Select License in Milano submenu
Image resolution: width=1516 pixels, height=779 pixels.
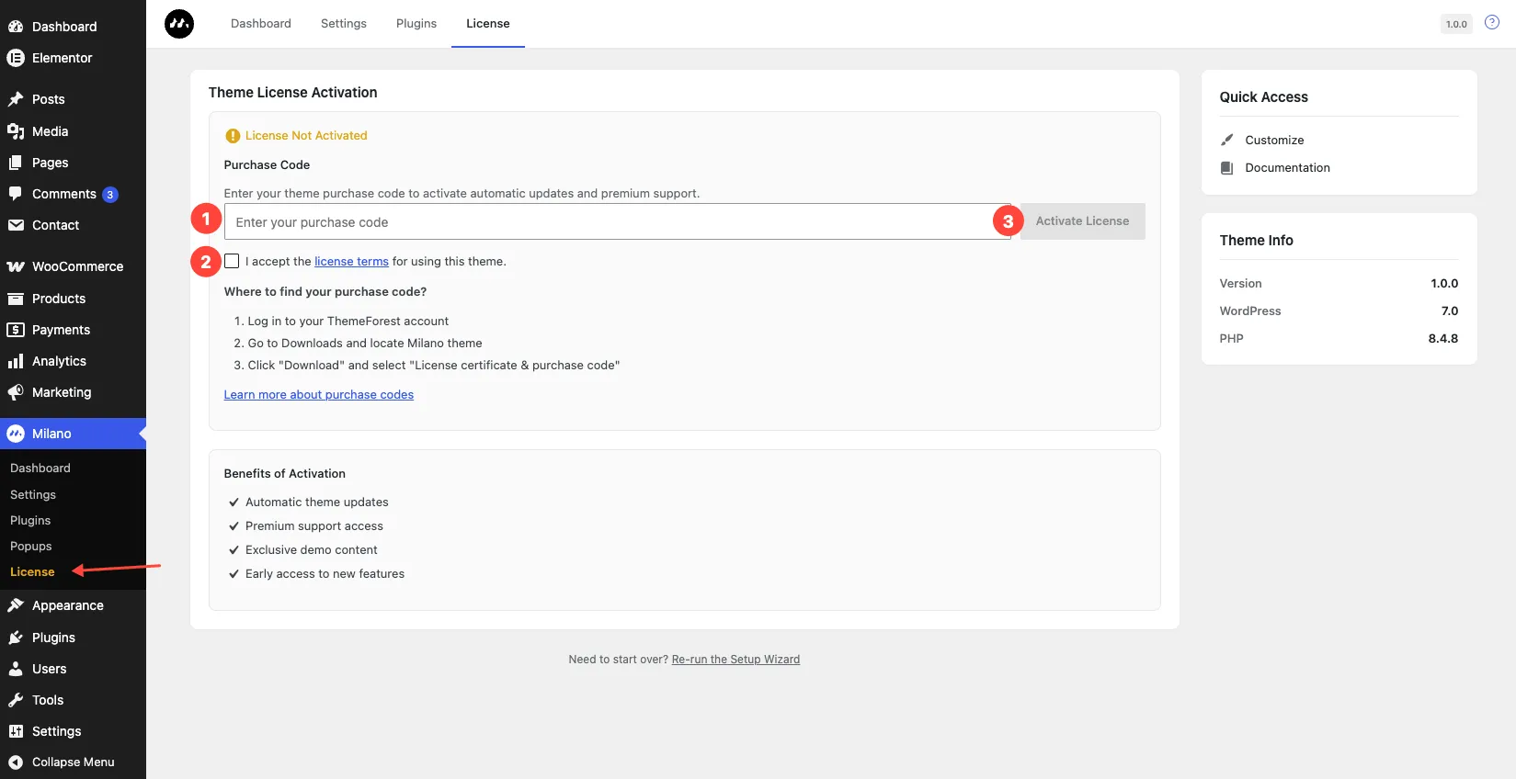click(32, 571)
